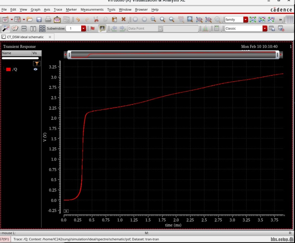Click the empty field next to Data Point
This screenshot has width=295, height=243.
tap(181, 28)
